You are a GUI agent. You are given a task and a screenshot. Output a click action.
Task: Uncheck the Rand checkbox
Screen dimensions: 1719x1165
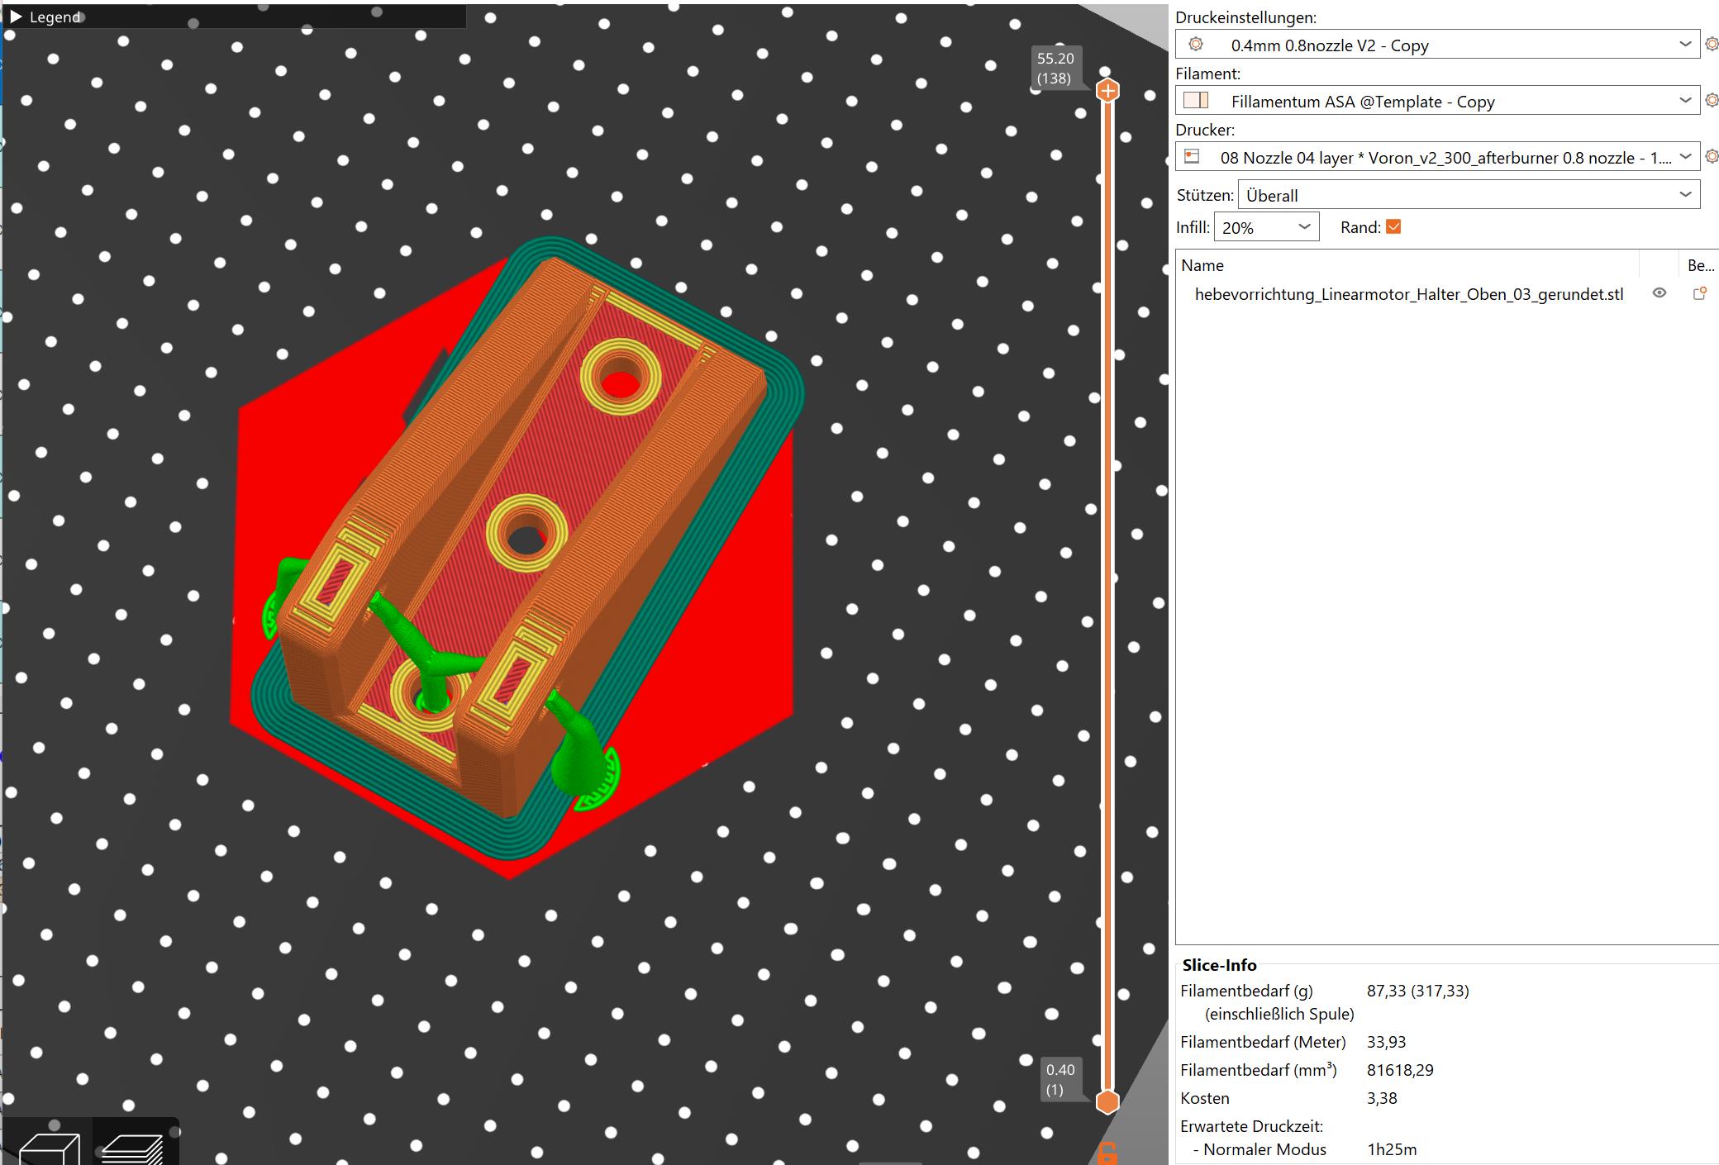(x=1393, y=226)
